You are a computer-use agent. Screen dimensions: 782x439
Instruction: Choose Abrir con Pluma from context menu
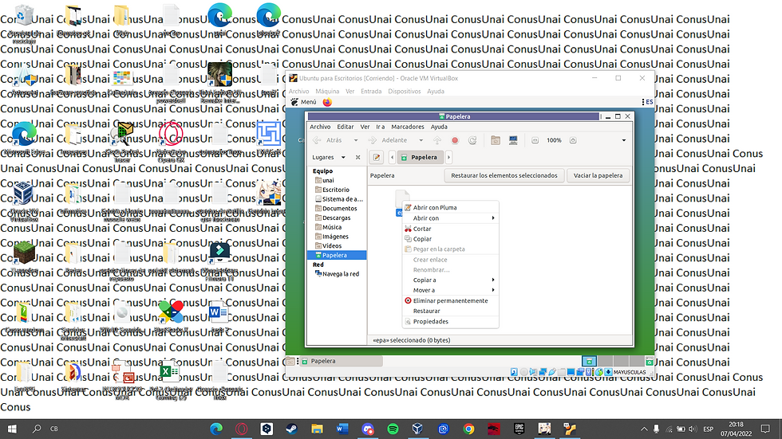tap(450, 208)
